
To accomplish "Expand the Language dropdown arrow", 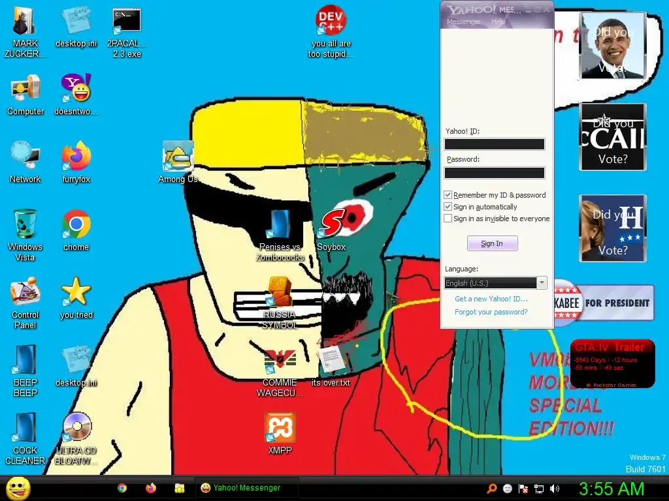I will tap(542, 282).
